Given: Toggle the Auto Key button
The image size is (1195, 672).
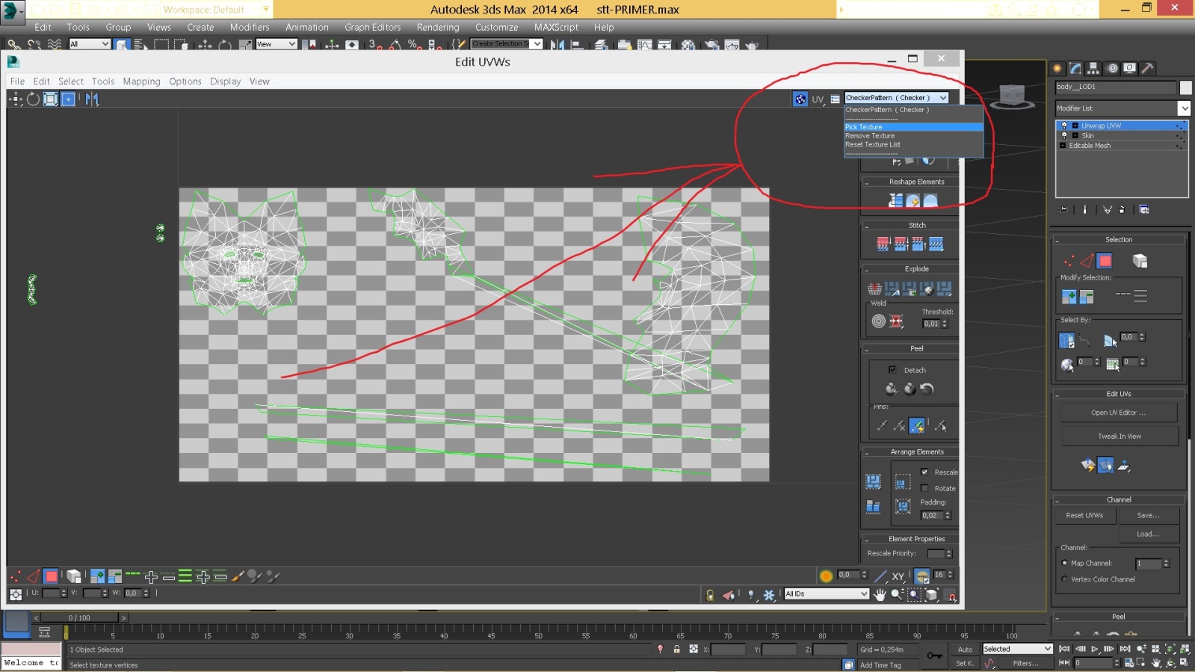Looking at the screenshot, I should pos(965,650).
